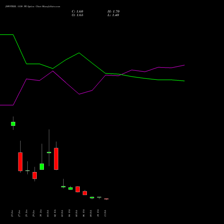Select the 11 Feb date label
The width and height of the screenshot is (224, 224).
click(x=105, y=213)
